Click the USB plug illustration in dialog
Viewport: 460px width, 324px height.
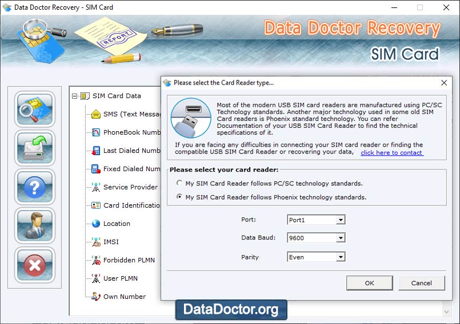(191, 118)
